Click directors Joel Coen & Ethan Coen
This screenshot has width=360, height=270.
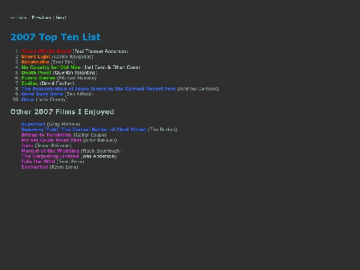[111, 67]
